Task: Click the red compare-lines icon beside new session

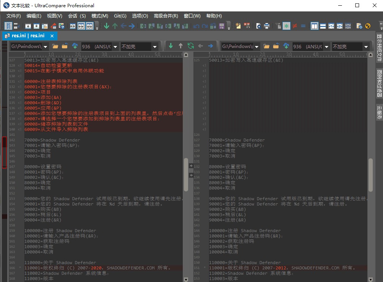Action: coord(247,25)
